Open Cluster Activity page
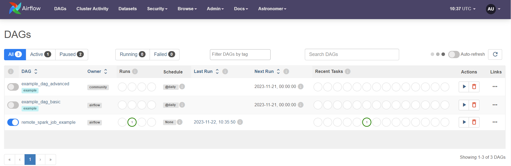The height and width of the screenshot is (166, 511). [92, 9]
